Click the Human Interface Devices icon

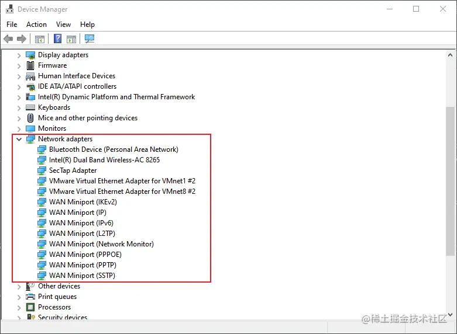pos(30,76)
